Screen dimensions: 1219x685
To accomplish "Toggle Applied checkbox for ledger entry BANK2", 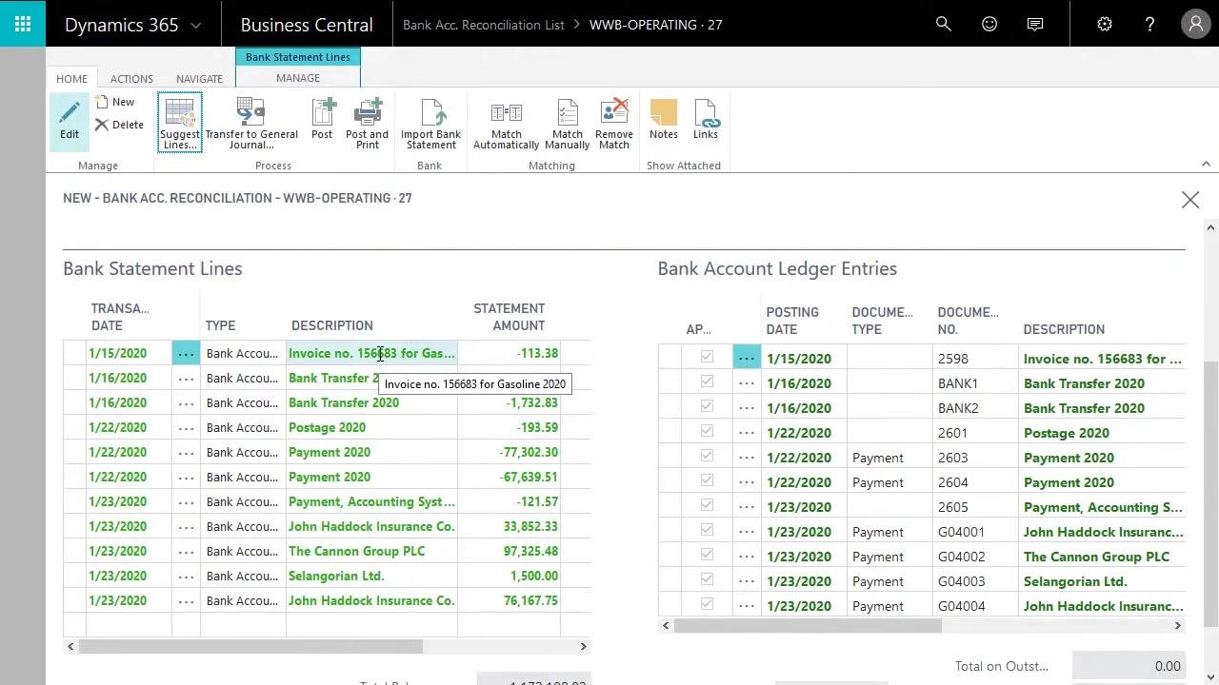I will (x=707, y=406).
